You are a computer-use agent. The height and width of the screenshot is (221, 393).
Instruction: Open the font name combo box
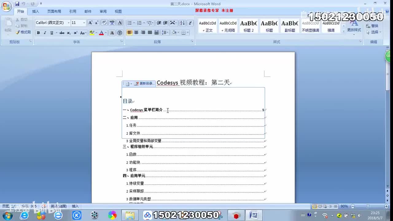coord(53,23)
